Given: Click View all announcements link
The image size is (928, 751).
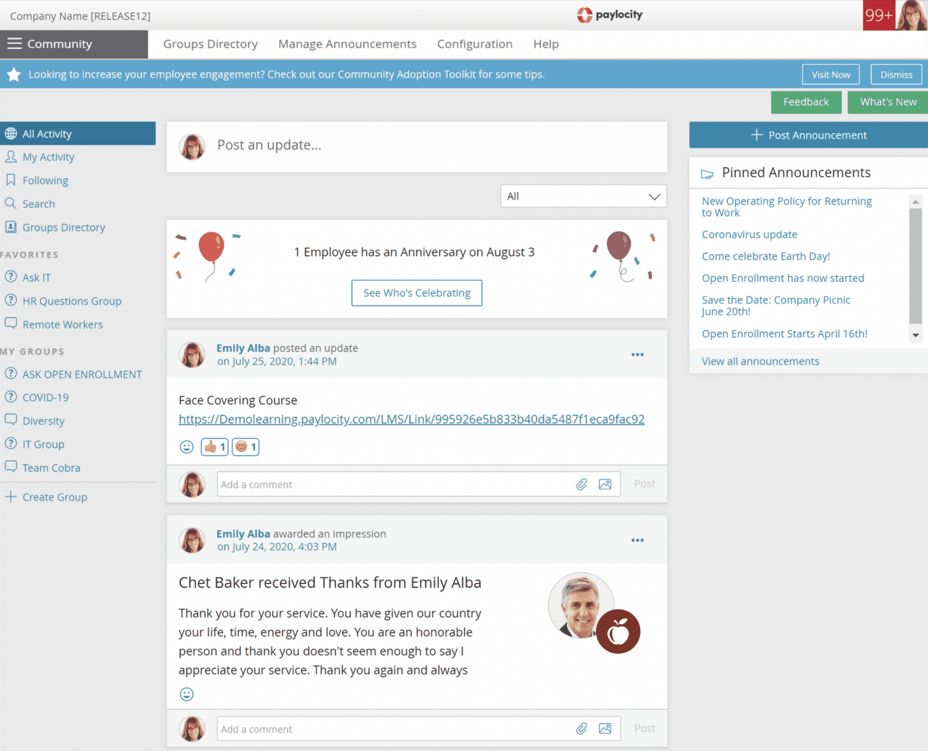Looking at the screenshot, I should click(x=759, y=360).
